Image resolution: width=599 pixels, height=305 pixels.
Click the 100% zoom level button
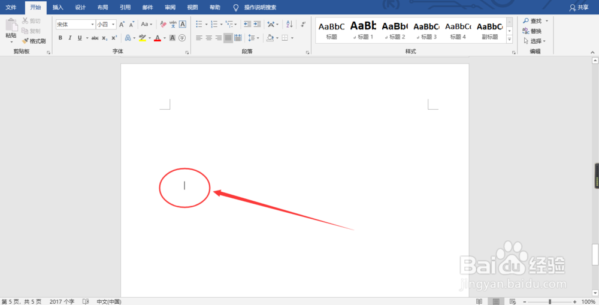[588, 301]
